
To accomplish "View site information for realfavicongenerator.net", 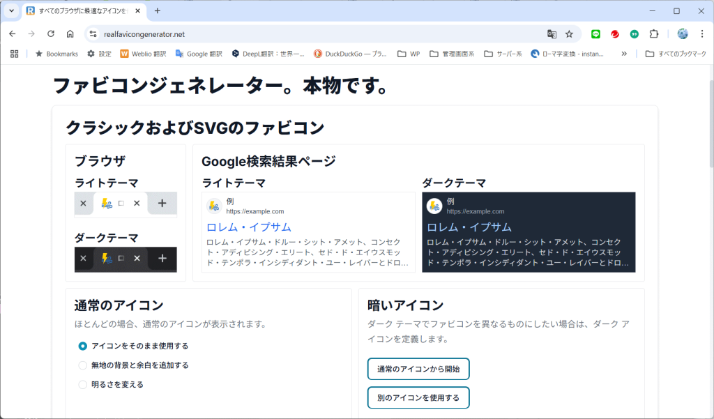I will [93, 34].
